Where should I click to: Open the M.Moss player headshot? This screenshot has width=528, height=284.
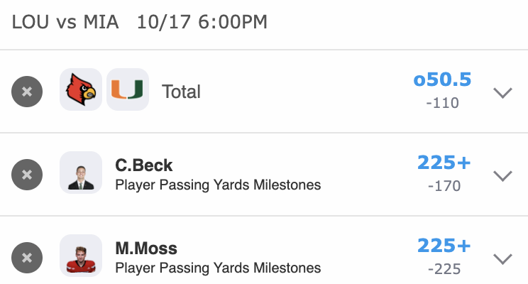81,256
